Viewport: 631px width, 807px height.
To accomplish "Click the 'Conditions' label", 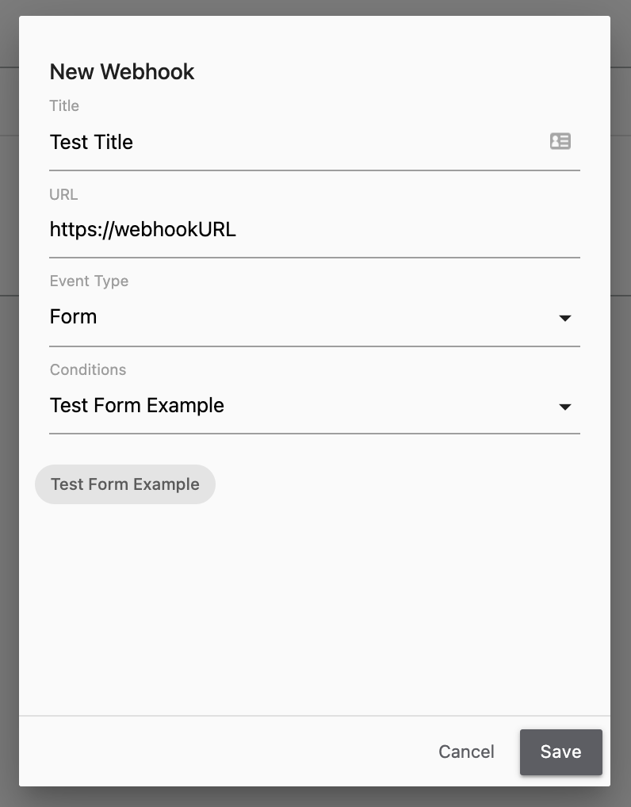I will tap(88, 369).
